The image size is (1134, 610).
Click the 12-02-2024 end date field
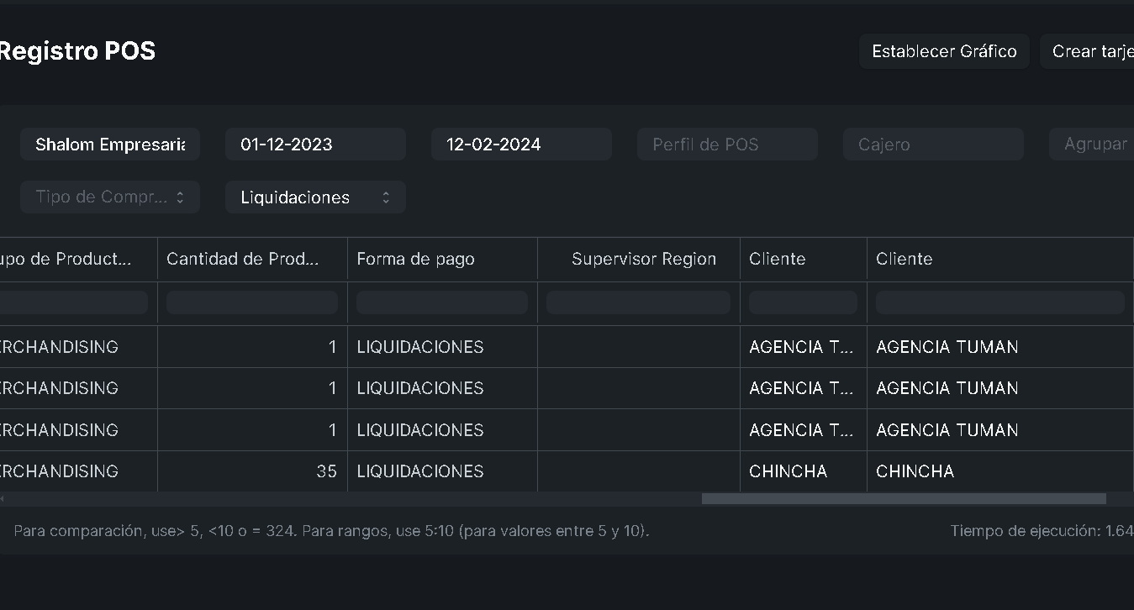pos(521,145)
